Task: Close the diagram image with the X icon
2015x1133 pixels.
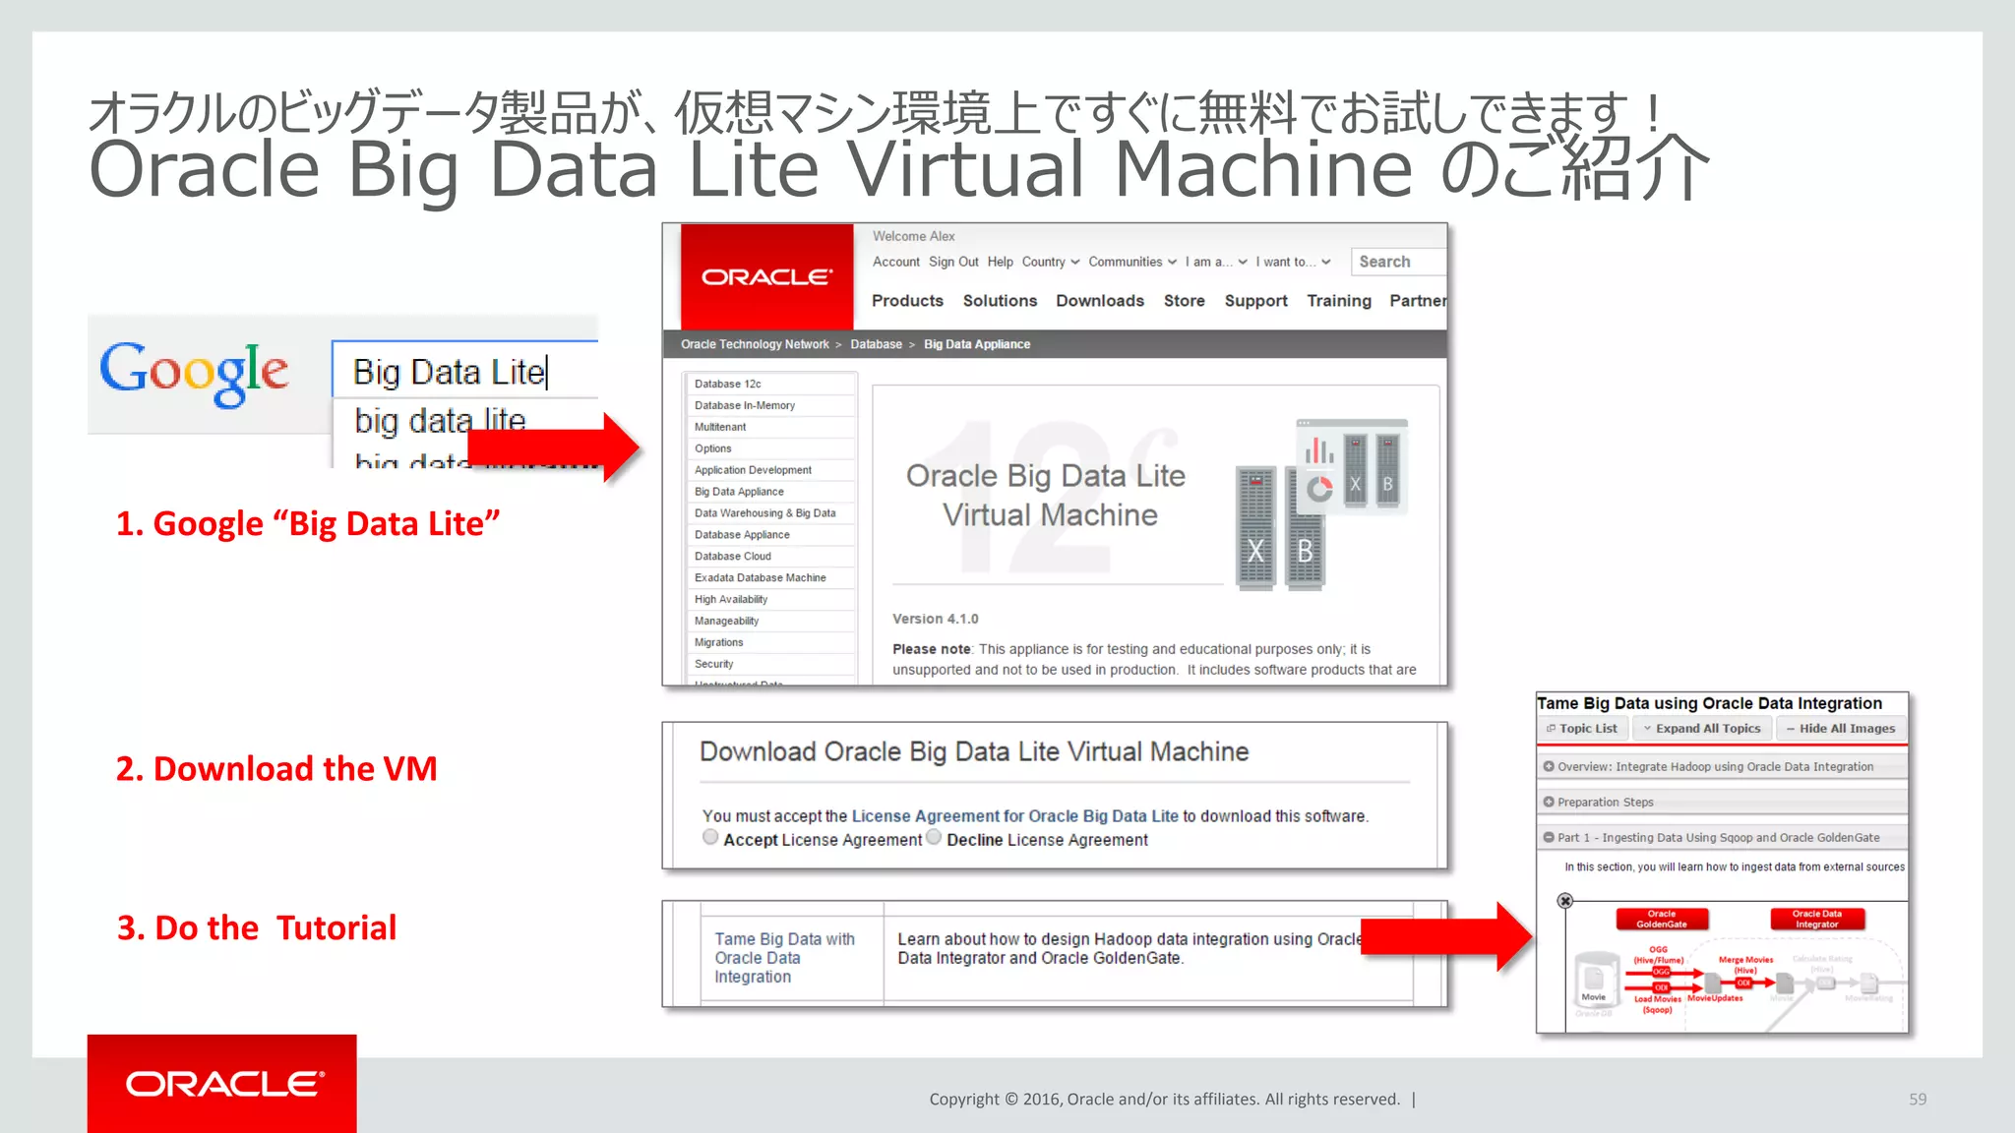Action: [x=1565, y=901]
